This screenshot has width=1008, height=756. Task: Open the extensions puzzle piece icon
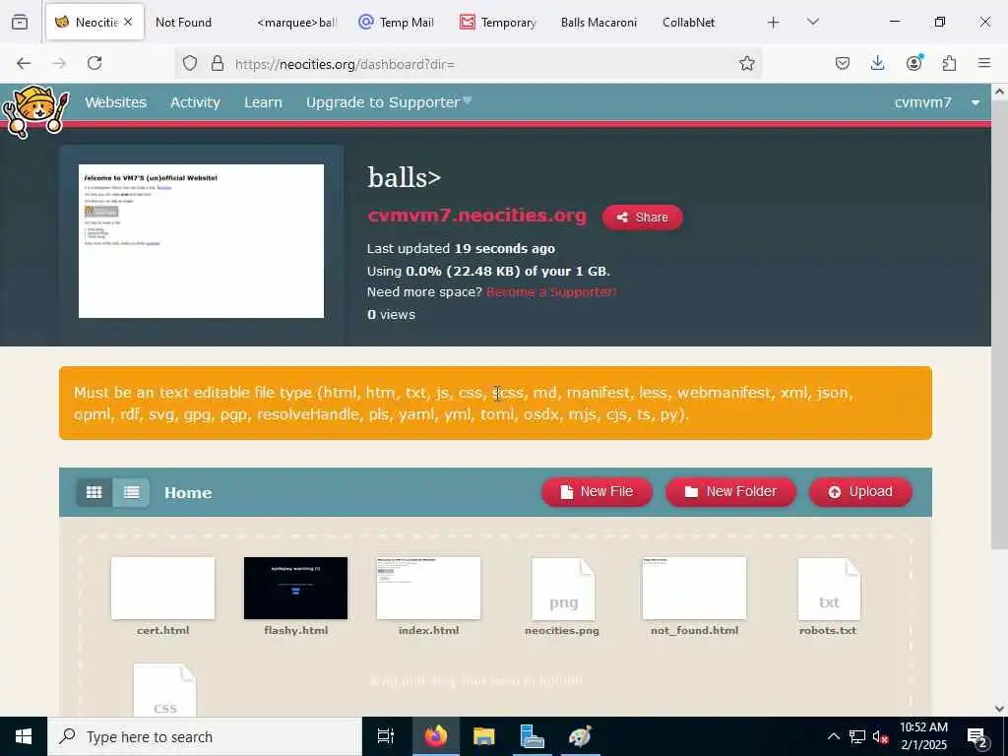pos(949,63)
